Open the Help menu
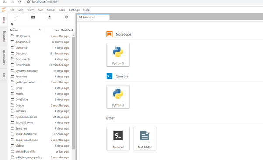Image resolution: width=263 pixels, height=160 pixels. 87,10
